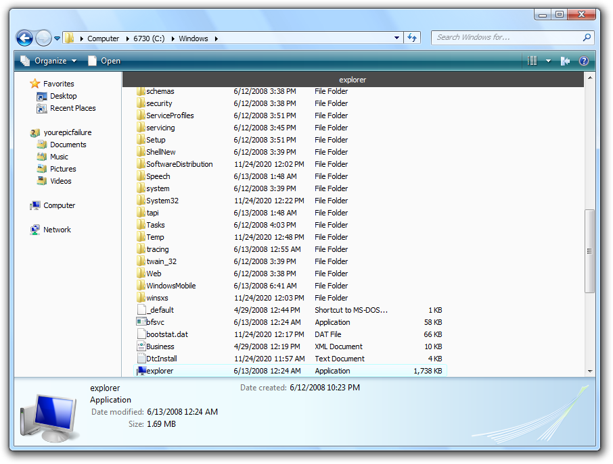This screenshot has width=613, height=464.
Task: Open the Organize dropdown menu
Action: pos(49,61)
